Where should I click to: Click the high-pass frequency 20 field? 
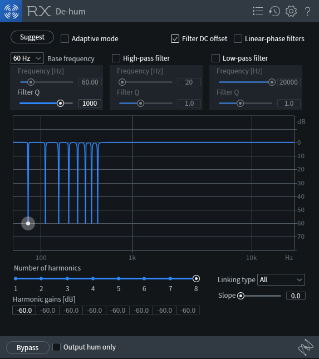[189, 82]
